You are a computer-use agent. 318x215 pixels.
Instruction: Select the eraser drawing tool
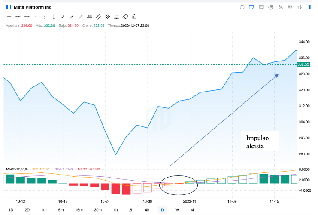125,17
